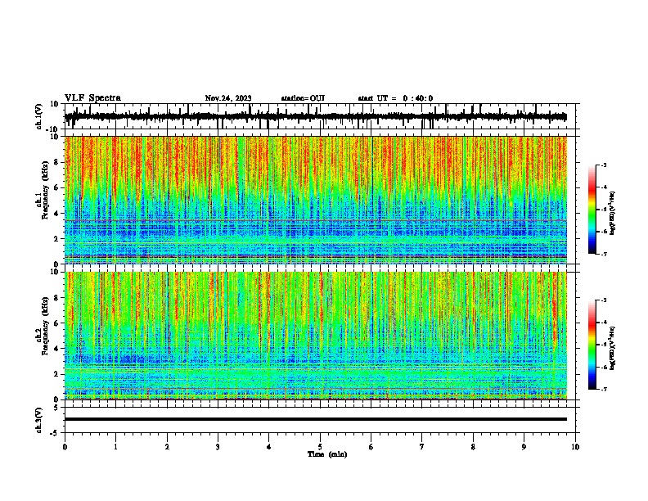Click the ch.1 frequency tick label "8"
This screenshot has height=501, width=648.
[x=56, y=162]
